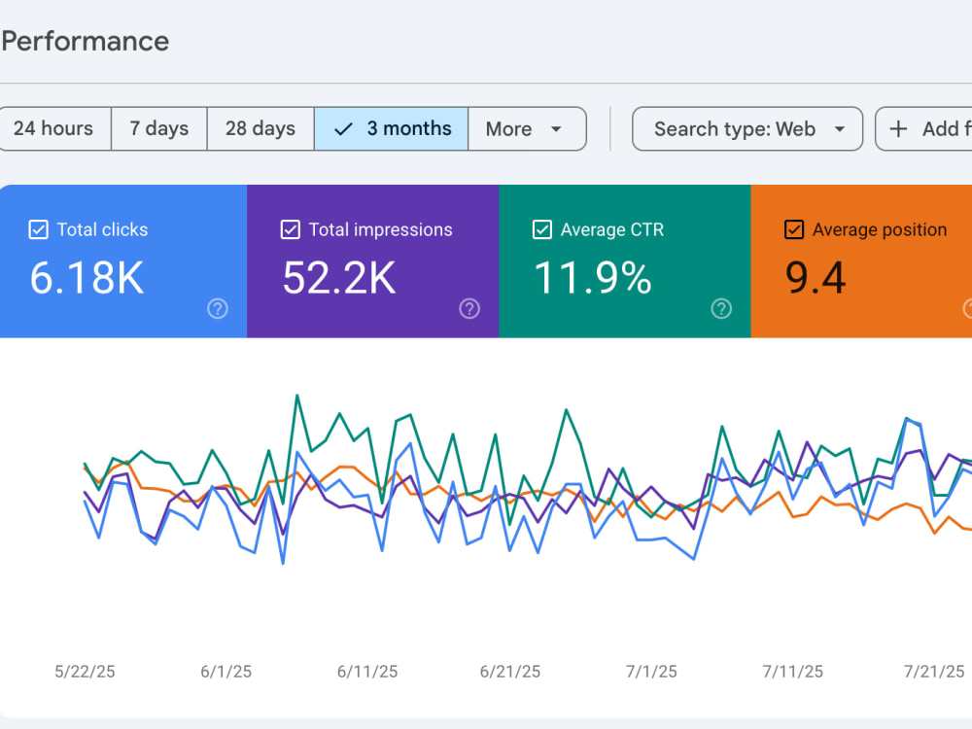Click the Average position label text
This screenshot has height=729, width=972.
[x=880, y=230]
